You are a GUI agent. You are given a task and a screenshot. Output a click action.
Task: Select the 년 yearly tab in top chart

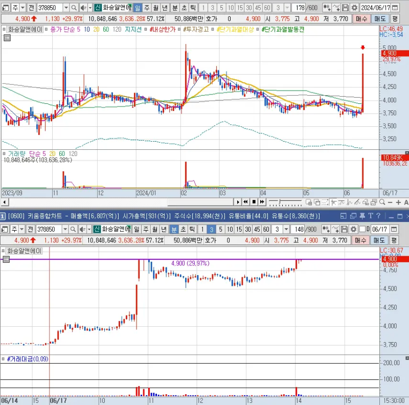point(165,8)
